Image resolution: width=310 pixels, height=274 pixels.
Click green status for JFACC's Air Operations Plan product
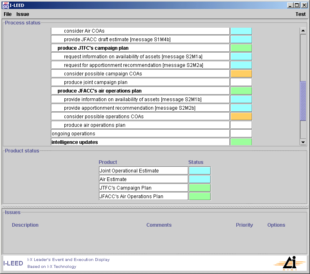(200, 197)
